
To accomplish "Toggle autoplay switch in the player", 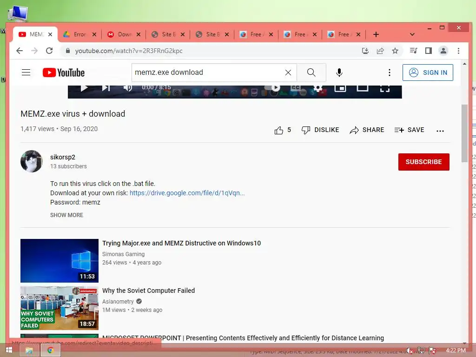I will point(272,88).
